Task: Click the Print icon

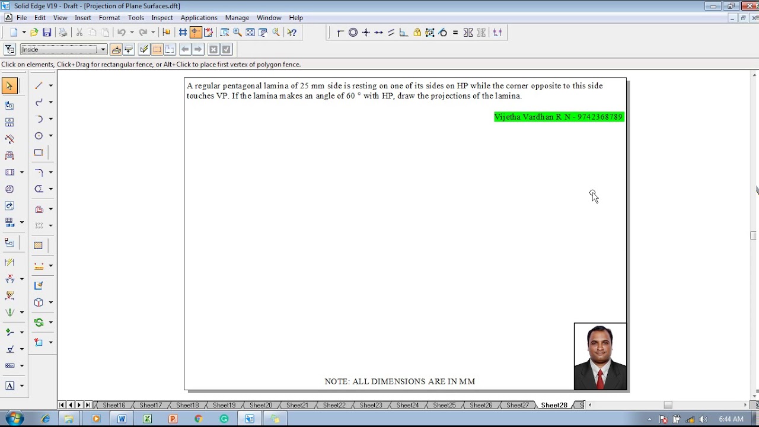Action: click(x=63, y=33)
